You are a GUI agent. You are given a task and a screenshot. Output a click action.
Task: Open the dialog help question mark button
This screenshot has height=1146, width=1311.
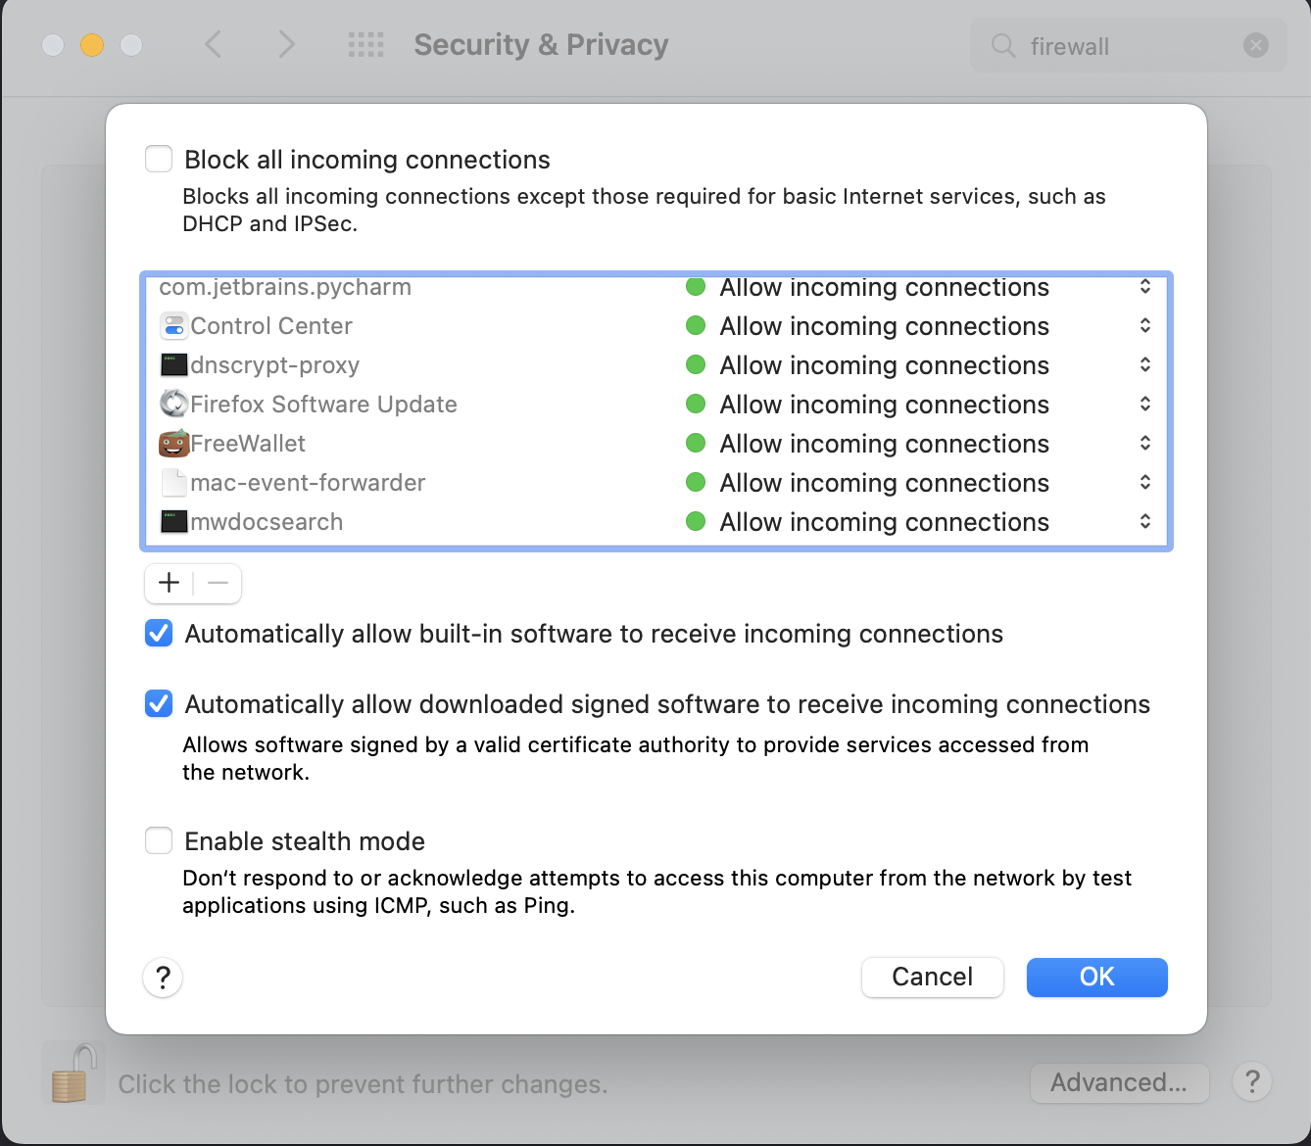point(163,978)
